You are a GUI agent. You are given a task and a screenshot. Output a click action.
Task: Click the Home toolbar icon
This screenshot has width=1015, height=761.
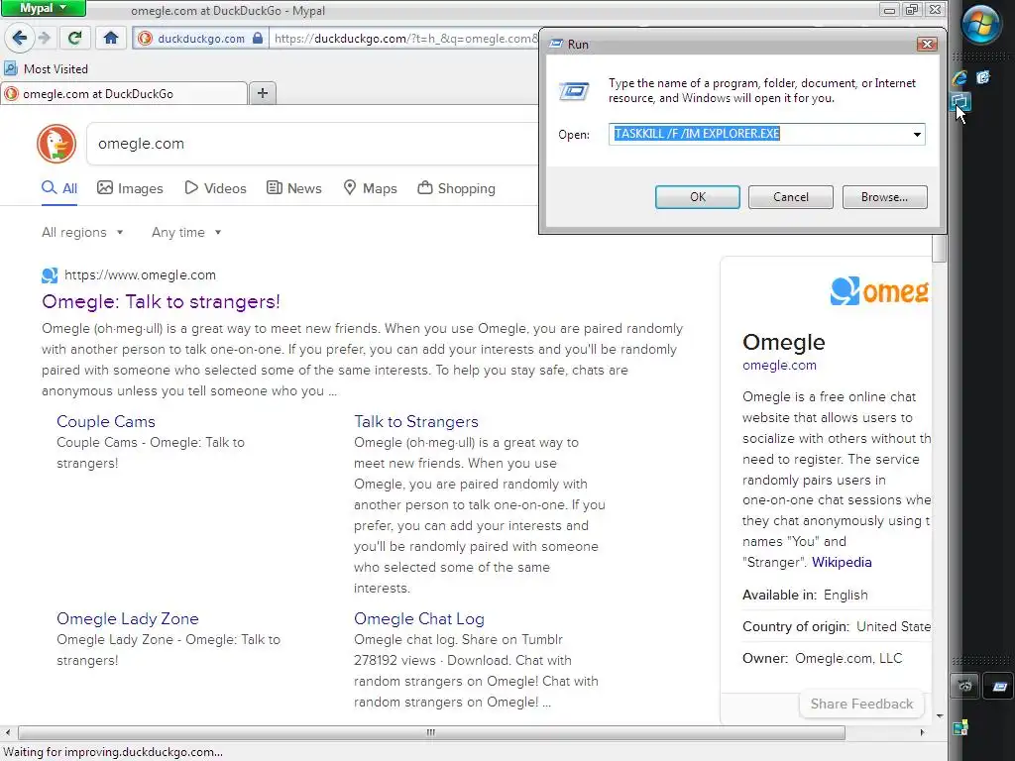click(111, 39)
